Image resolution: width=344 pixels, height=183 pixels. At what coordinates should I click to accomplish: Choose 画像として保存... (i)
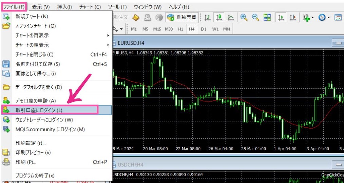point(56,74)
